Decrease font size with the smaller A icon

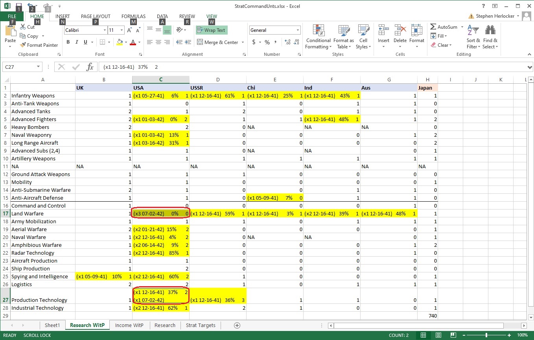pyautogui.click(x=138, y=30)
